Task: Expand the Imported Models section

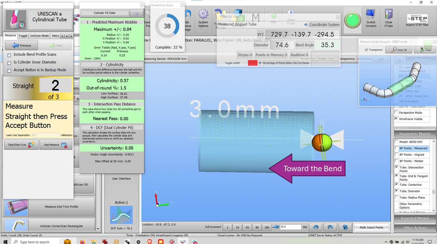Action: 415,218
